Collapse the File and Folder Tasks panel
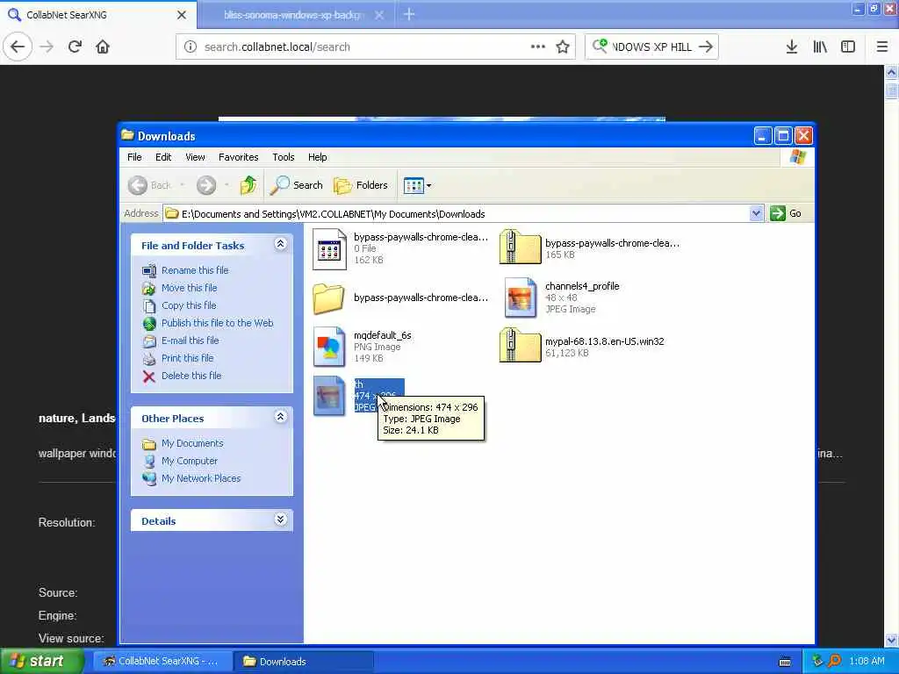 [280, 244]
